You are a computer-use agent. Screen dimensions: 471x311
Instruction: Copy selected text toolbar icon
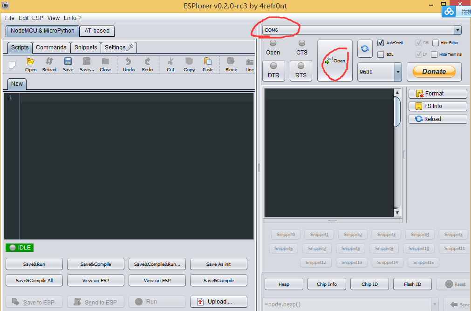click(x=189, y=65)
